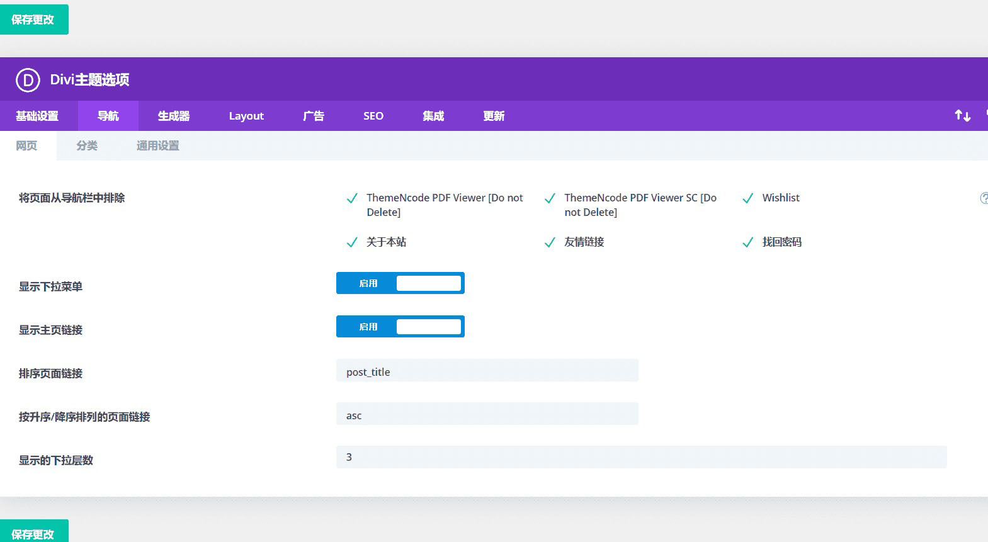
Task: Click the 显示的下拉层数 label
Action: pos(56,461)
